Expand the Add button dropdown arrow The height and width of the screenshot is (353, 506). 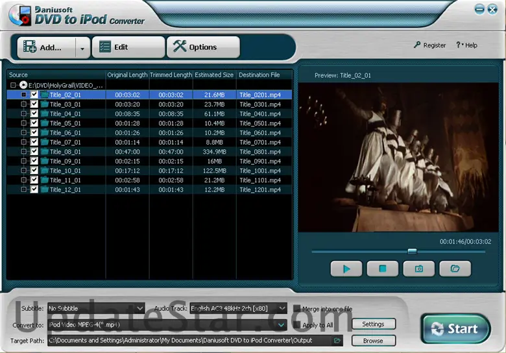click(82, 47)
